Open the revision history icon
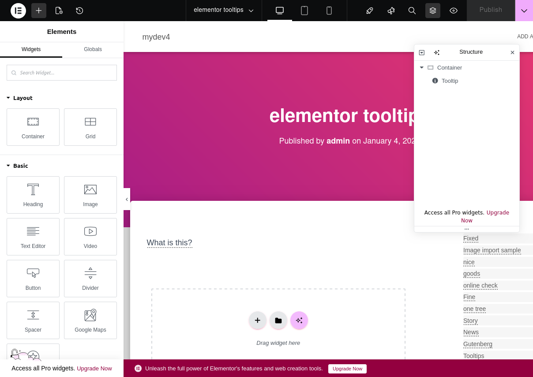 (79, 11)
